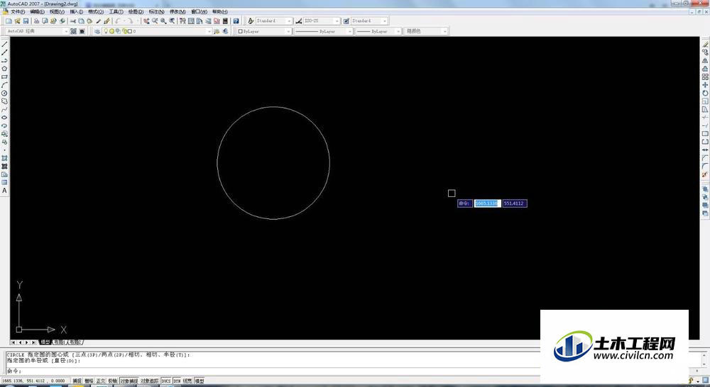This screenshot has width=710, height=387.
Task: Toggle 极轴 polar tracking in status bar
Action: pos(112,381)
